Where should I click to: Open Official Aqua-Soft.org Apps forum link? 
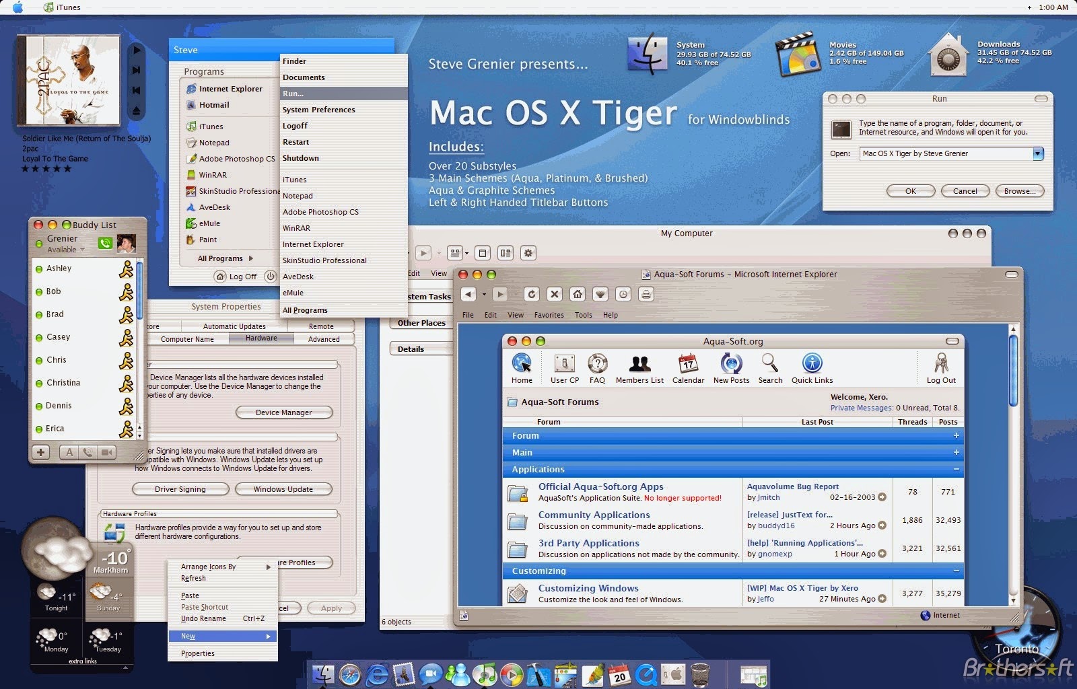pyautogui.click(x=600, y=486)
